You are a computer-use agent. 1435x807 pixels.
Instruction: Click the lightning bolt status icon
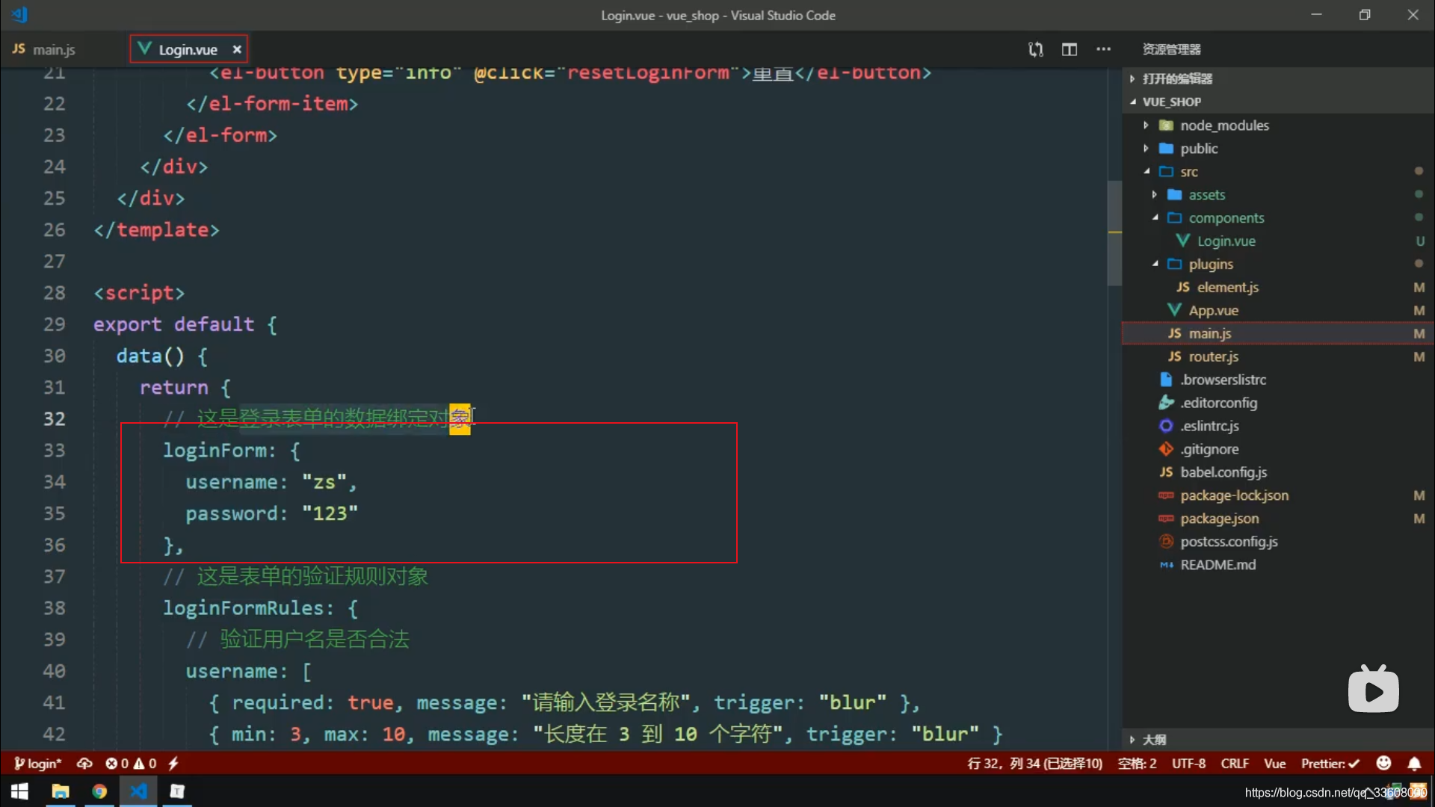pyautogui.click(x=173, y=764)
